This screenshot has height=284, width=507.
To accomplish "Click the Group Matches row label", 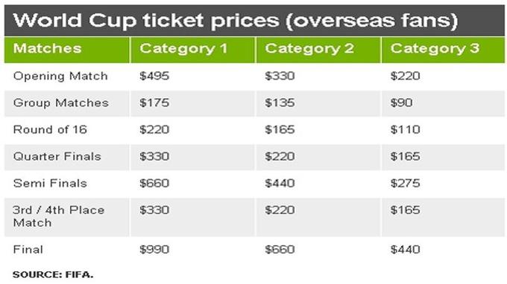I will pyautogui.click(x=61, y=103).
